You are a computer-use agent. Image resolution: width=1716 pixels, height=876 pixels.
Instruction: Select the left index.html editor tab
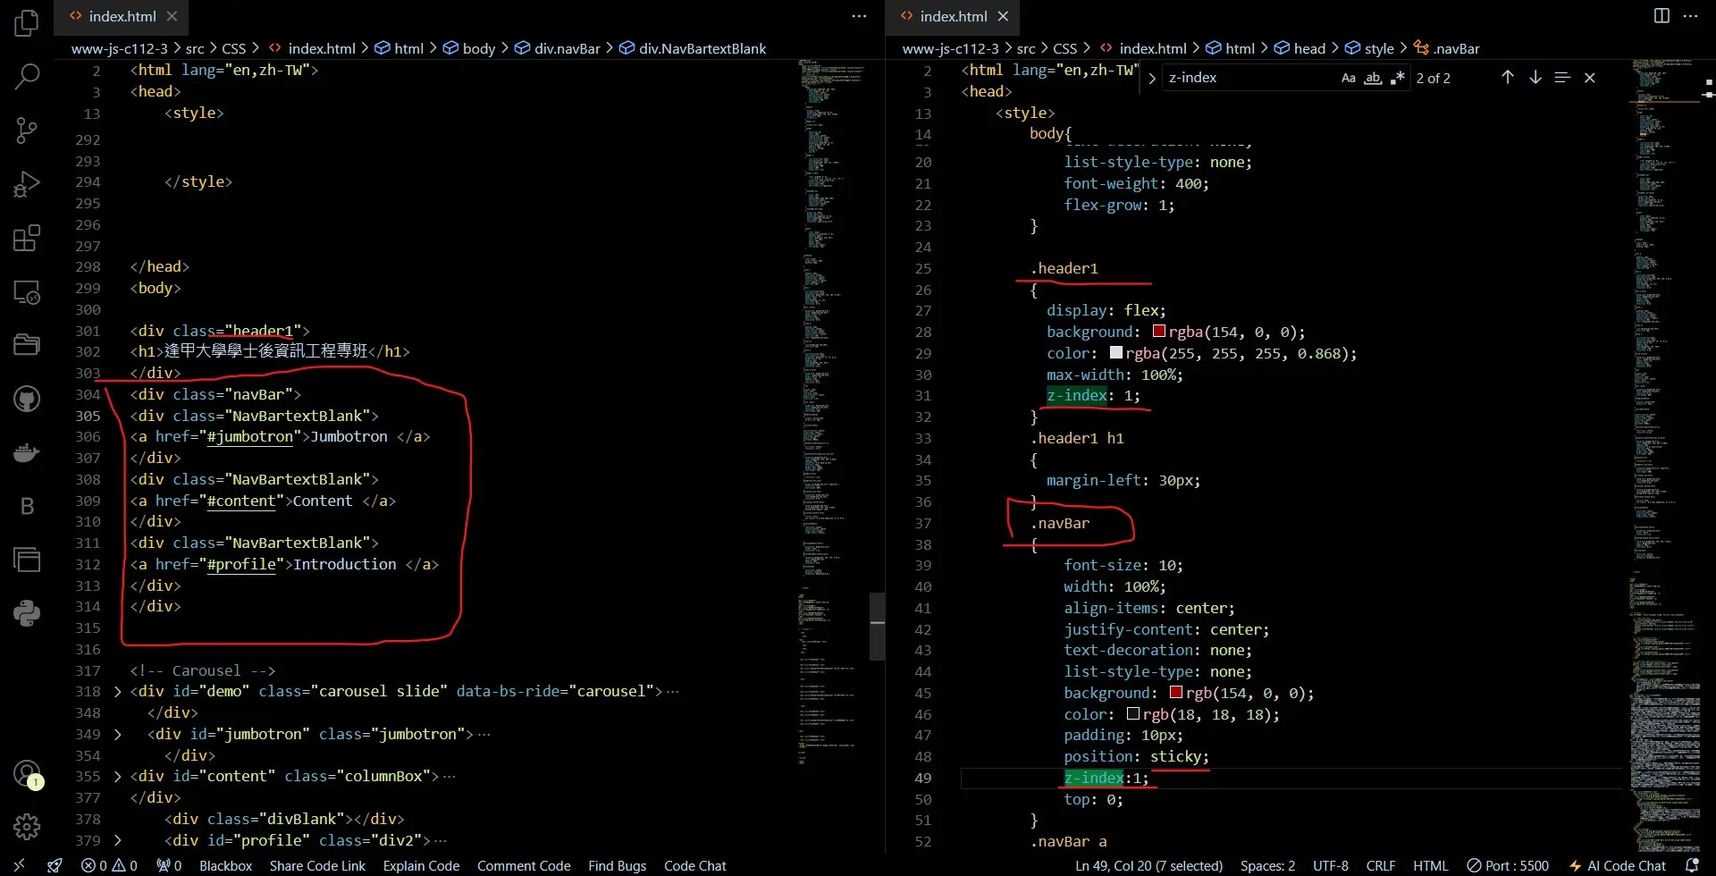(x=122, y=16)
